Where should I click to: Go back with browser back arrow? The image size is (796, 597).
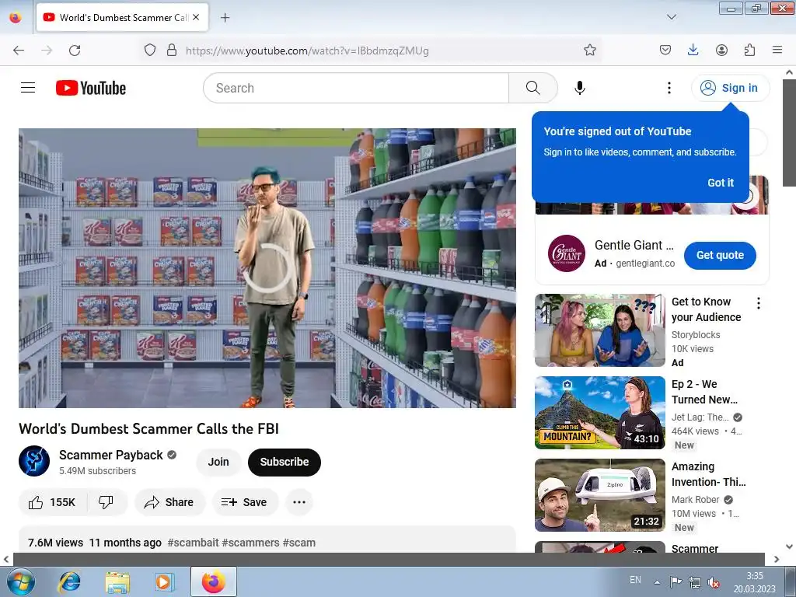click(x=19, y=51)
